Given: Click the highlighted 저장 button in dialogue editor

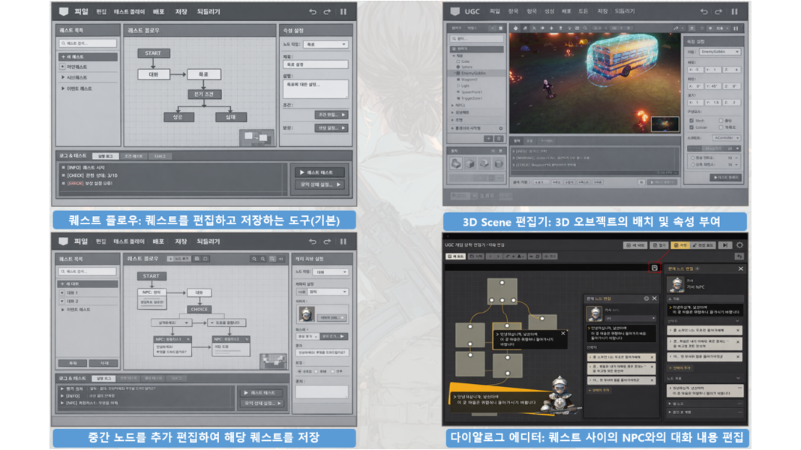Looking at the screenshot, I should pyautogui.click(x=680, y=245).
